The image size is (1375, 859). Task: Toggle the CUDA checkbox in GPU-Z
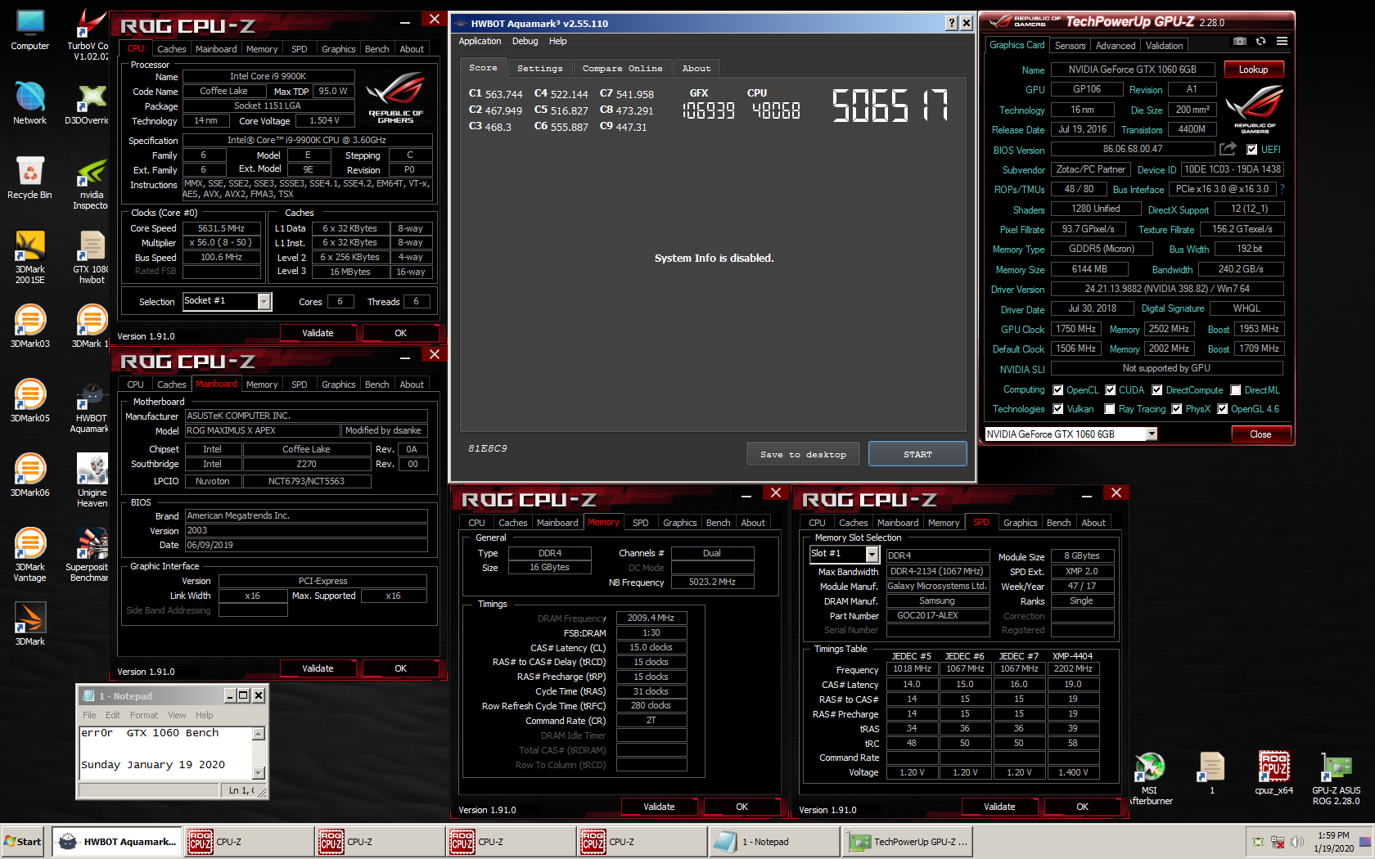(x=1110, y=390)
